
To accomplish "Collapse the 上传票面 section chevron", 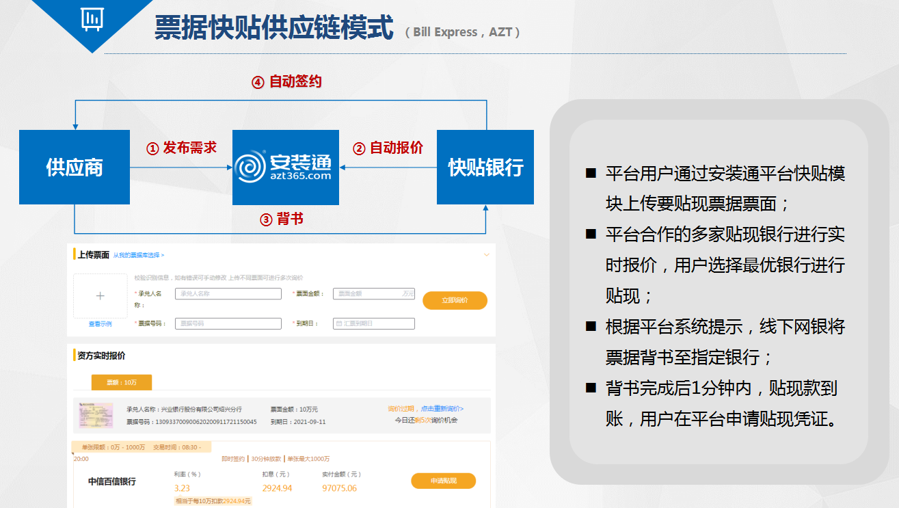I will coord(487,255).
